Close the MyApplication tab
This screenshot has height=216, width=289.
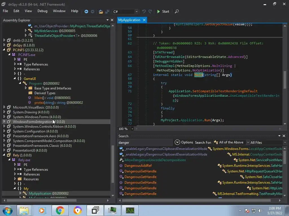[x=144, y=20]
